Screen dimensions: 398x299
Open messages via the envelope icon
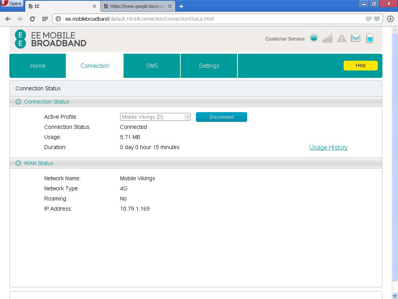356,38
